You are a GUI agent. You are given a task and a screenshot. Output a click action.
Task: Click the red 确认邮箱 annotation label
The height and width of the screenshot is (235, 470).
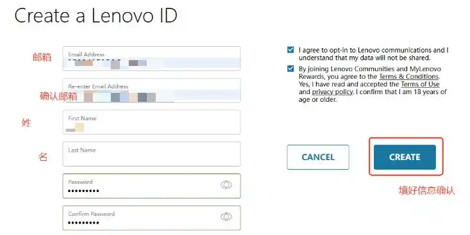click(x=58, y=96)
